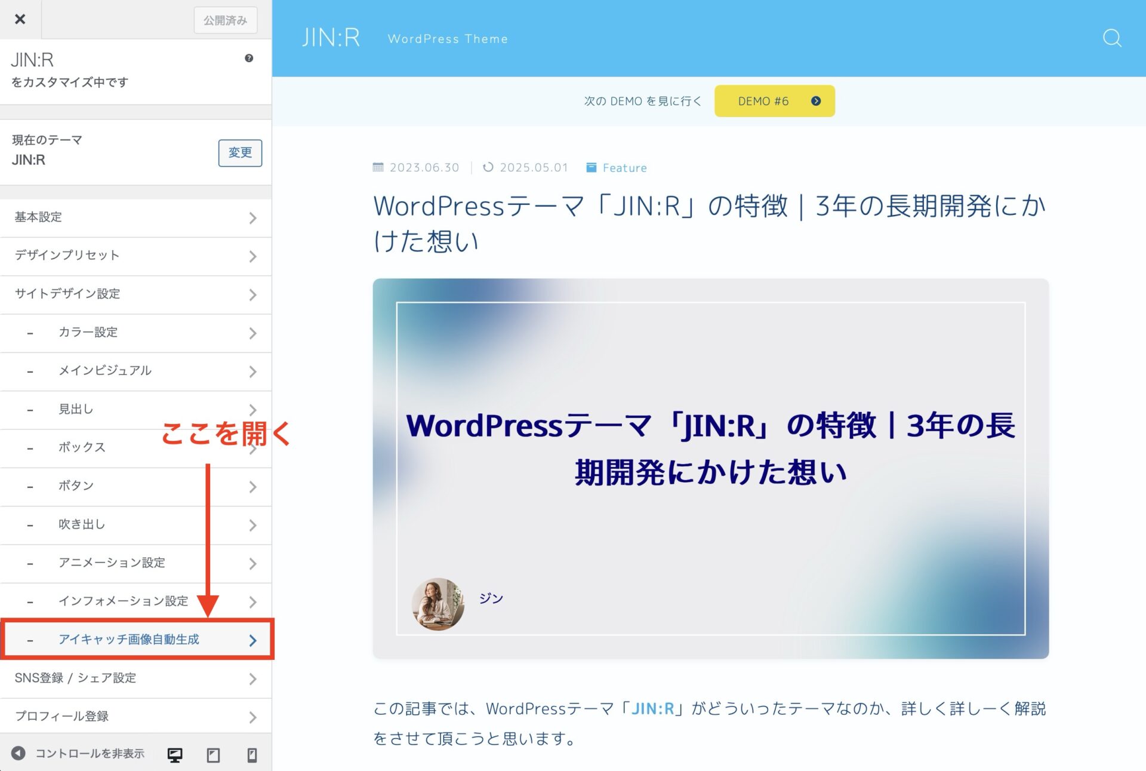
Task: Click the 2023.06.30 publish date
Action: pyautogui.click(x=424, y=167)
